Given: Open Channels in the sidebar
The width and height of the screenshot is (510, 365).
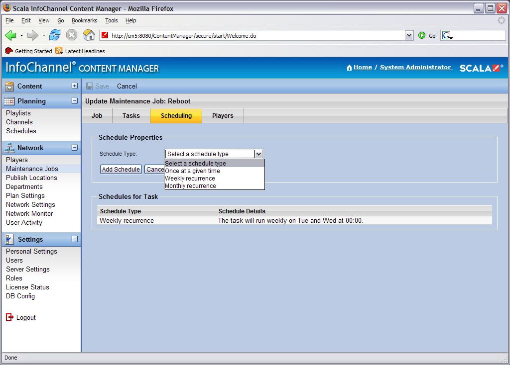Looking at the screenshot, I should pyautogui.click(x=19, y=122).
